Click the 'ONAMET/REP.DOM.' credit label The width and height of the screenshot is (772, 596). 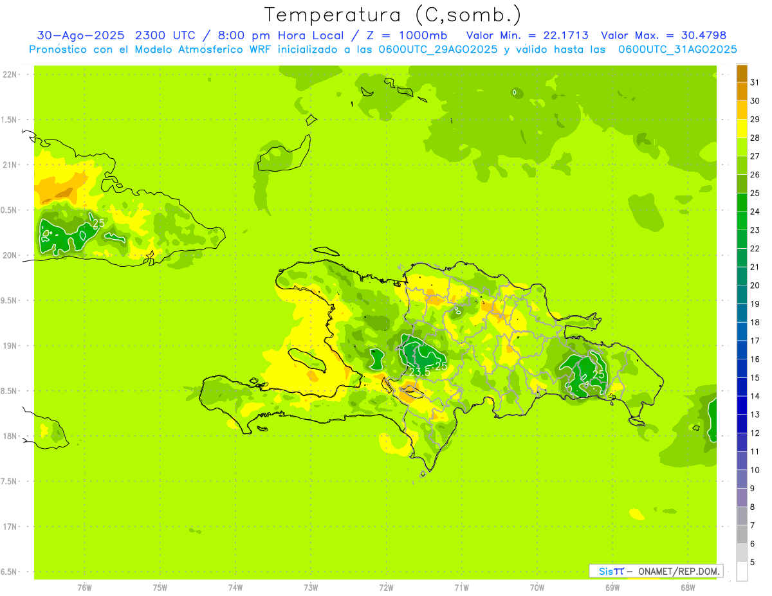pyautogui.click(x=679, y=571)
